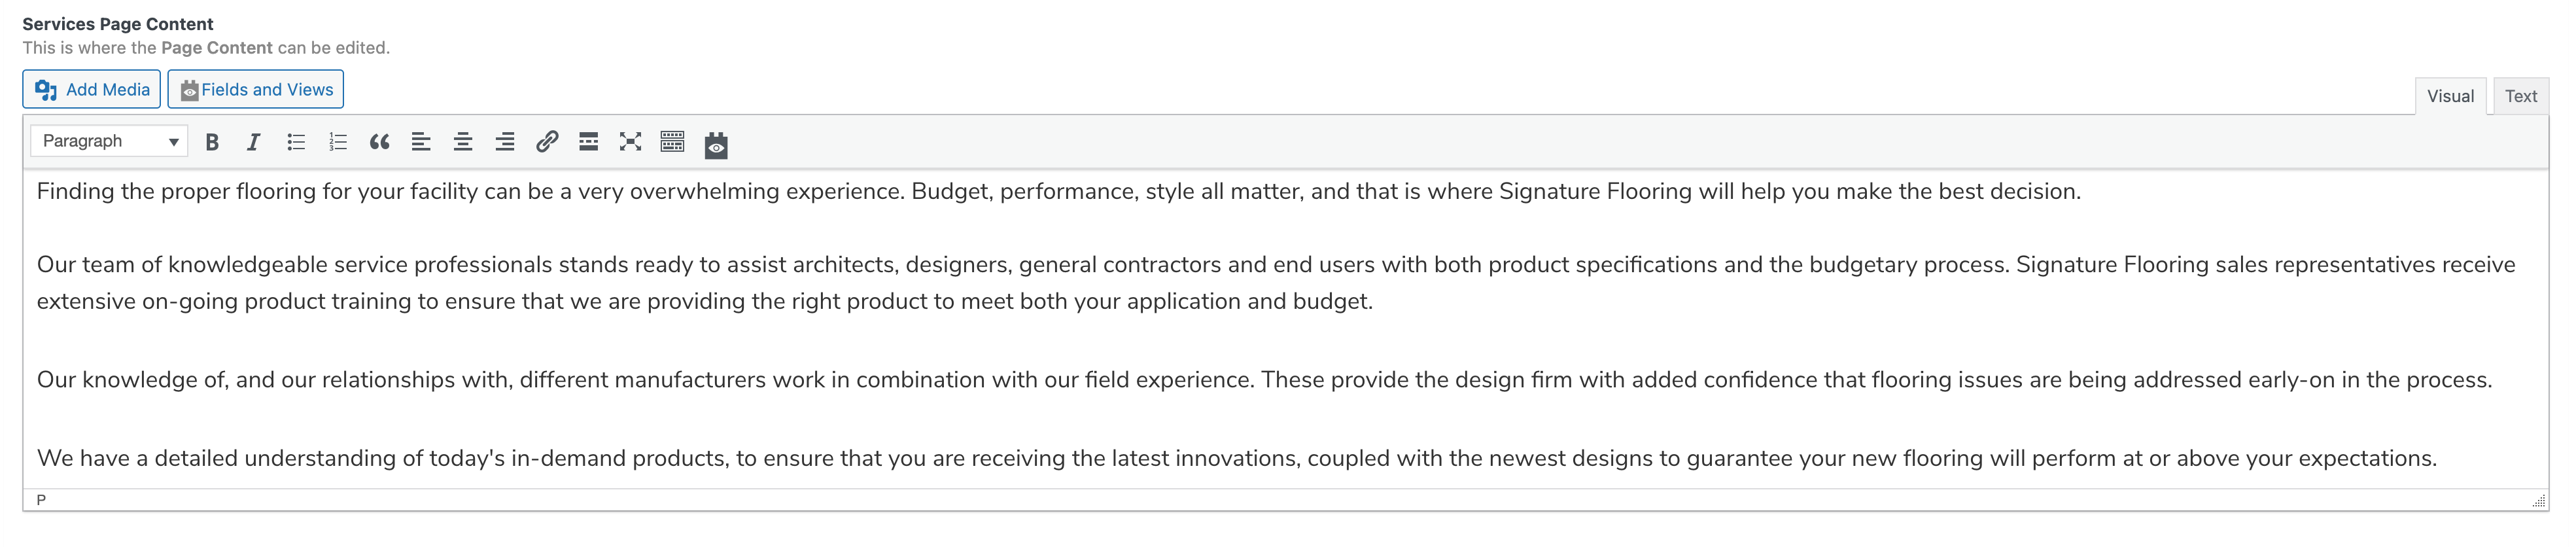This screenshot has height=547, width=2576.
Task: Open the insert/edit link tool
Action: pyautogui.click(x=547, y=142)
